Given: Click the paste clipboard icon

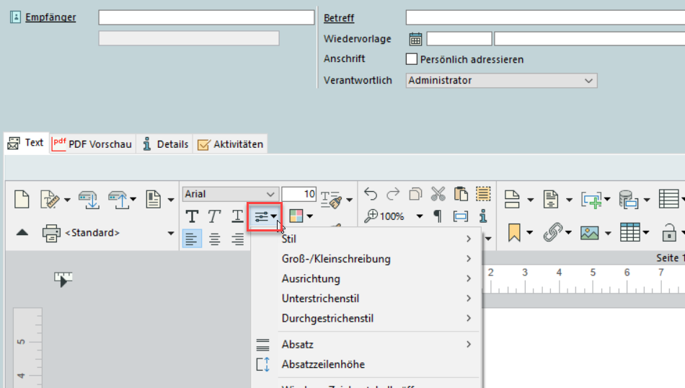Looking at the screenshot, I should click(460, 194).
